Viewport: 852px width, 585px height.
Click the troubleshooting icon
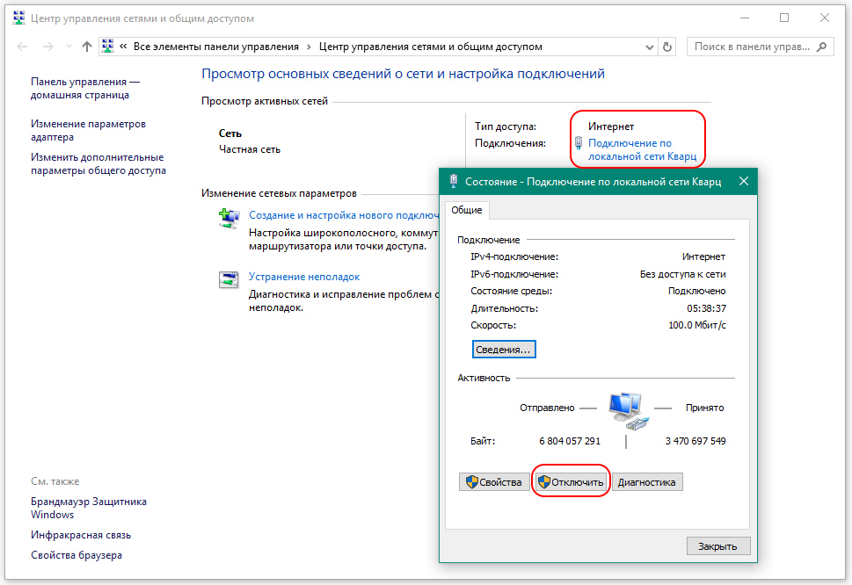[x=229, y=279]
